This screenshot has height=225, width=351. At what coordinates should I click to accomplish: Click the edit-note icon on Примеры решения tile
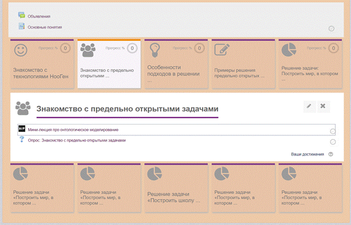pos(222,50)
